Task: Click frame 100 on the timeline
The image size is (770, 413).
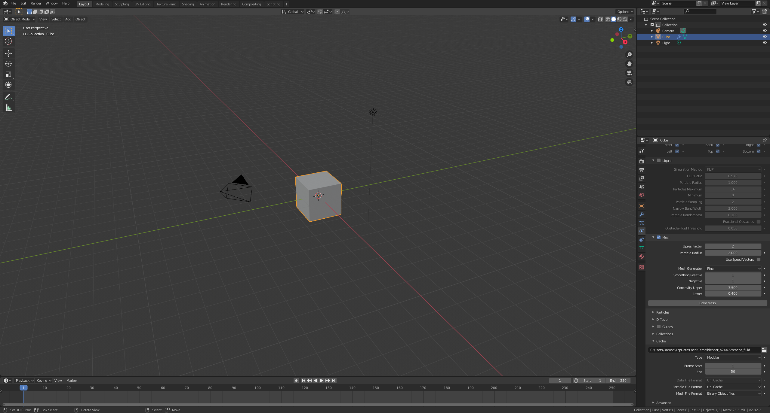Action: [257, 388]
